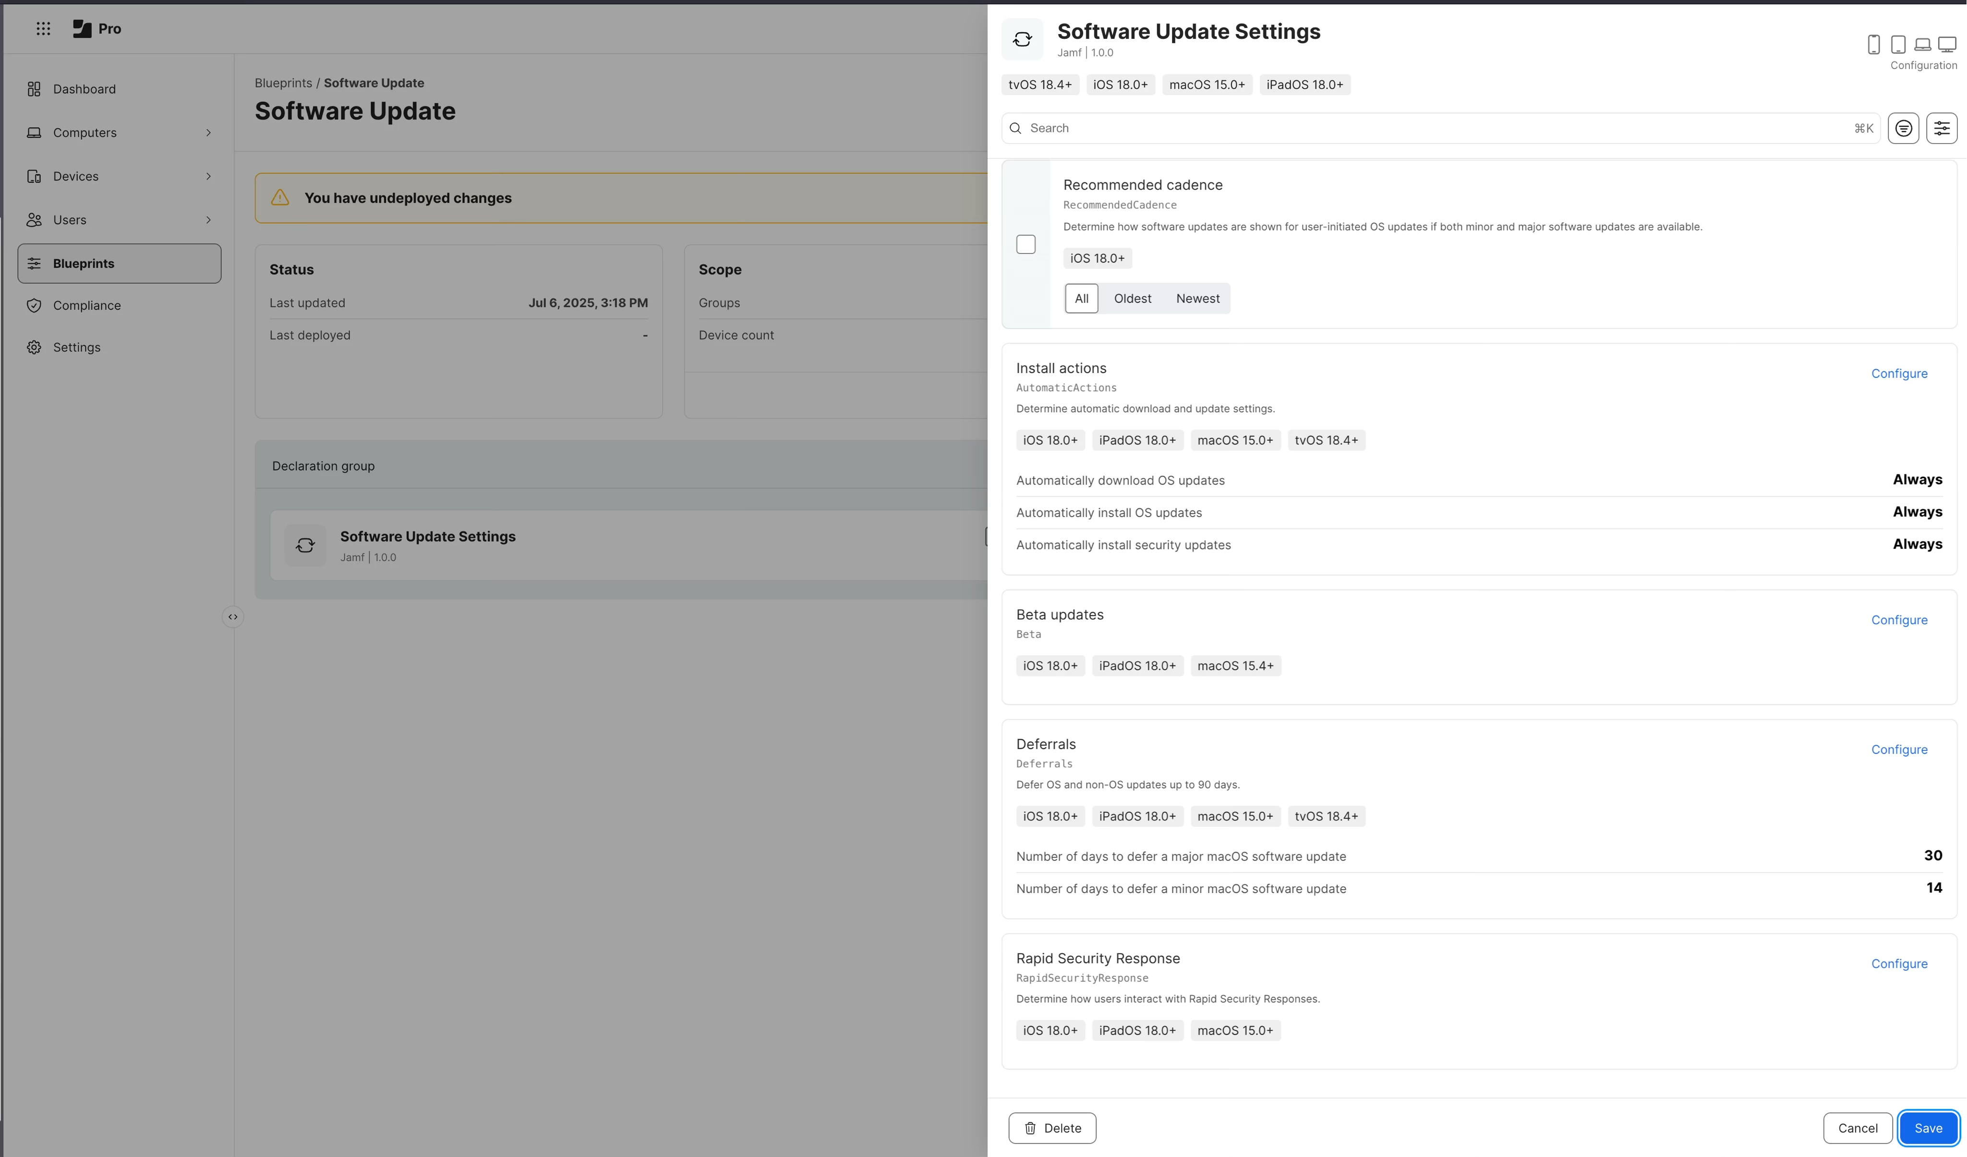Image resolution: width=1967 pixels, height=1157 pixels.
Task: Click the major macOS deferral value 30
Action: (x=1932, y=856)
